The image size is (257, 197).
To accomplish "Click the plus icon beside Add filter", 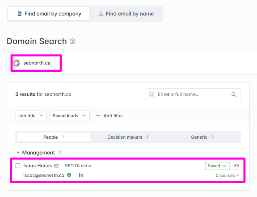I will (x=98, y=115).
